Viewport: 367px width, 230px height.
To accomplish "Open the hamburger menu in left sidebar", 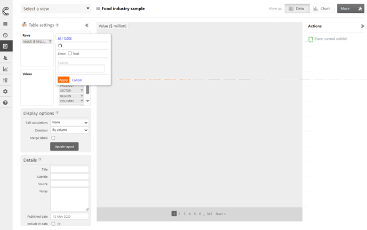I will coord(5,24).
